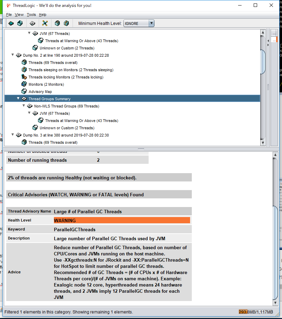
Task: Click 'Critical Advisories (WATCH, WARNING or FATAL levels) Found'
Action: [76, 195]
